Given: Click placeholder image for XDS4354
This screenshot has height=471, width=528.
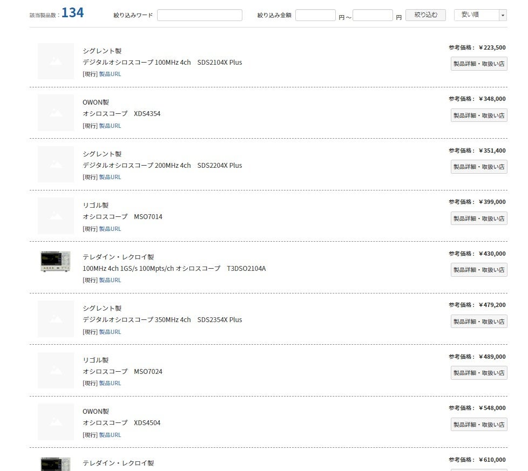Looking at the screenshot, I should (56, 113).
